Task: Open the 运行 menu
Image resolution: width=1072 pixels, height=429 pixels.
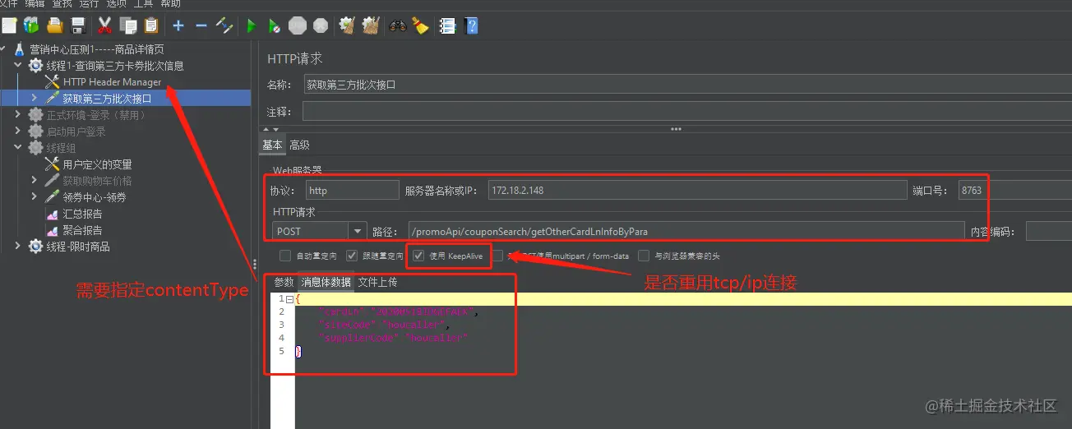Action: click(89, 4)
